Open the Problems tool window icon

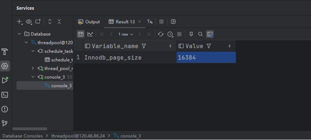click(4, 109)
